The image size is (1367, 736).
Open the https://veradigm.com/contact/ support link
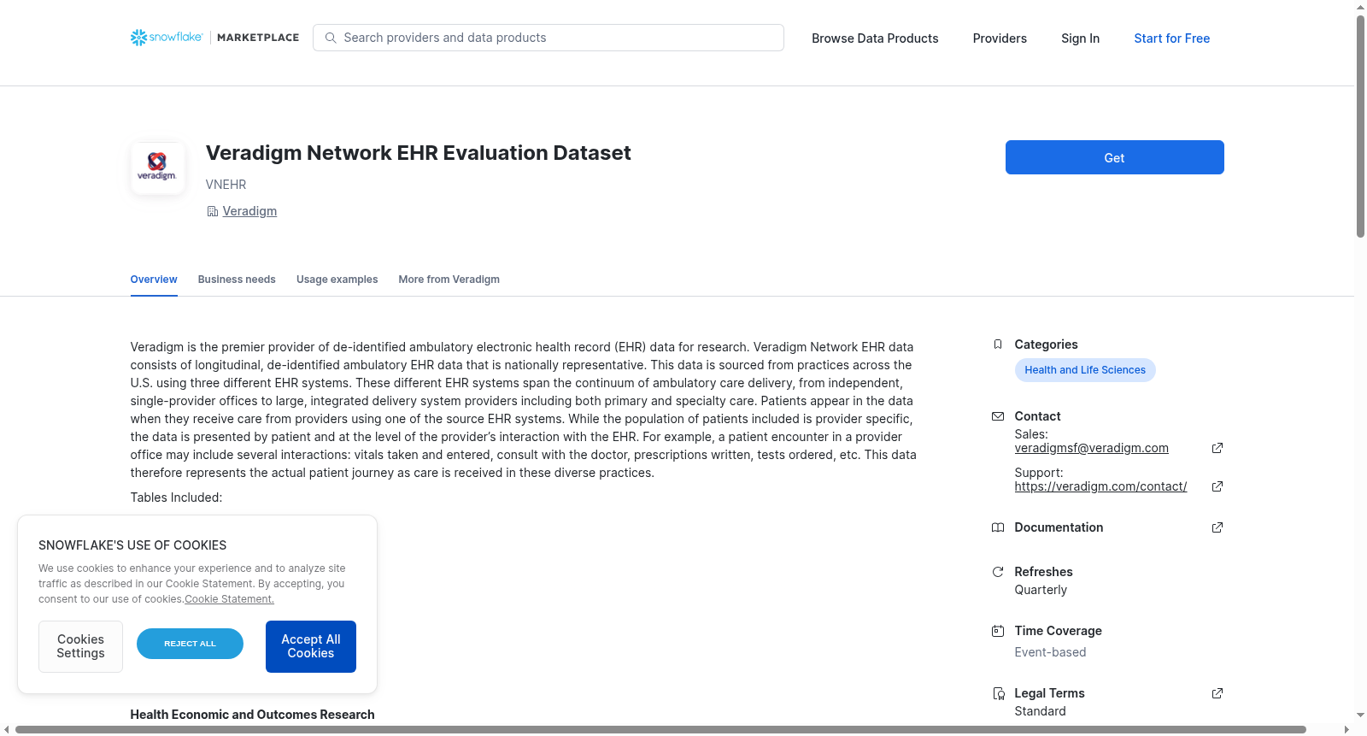[1100, 486]
